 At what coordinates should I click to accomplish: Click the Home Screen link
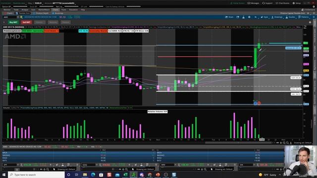[x=237, y=3]
